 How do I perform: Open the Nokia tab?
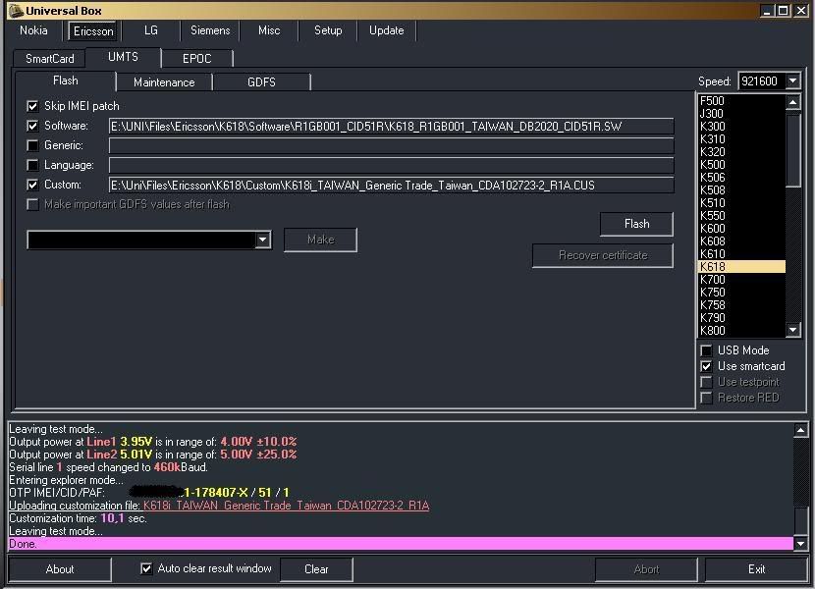tap(33, 30)
